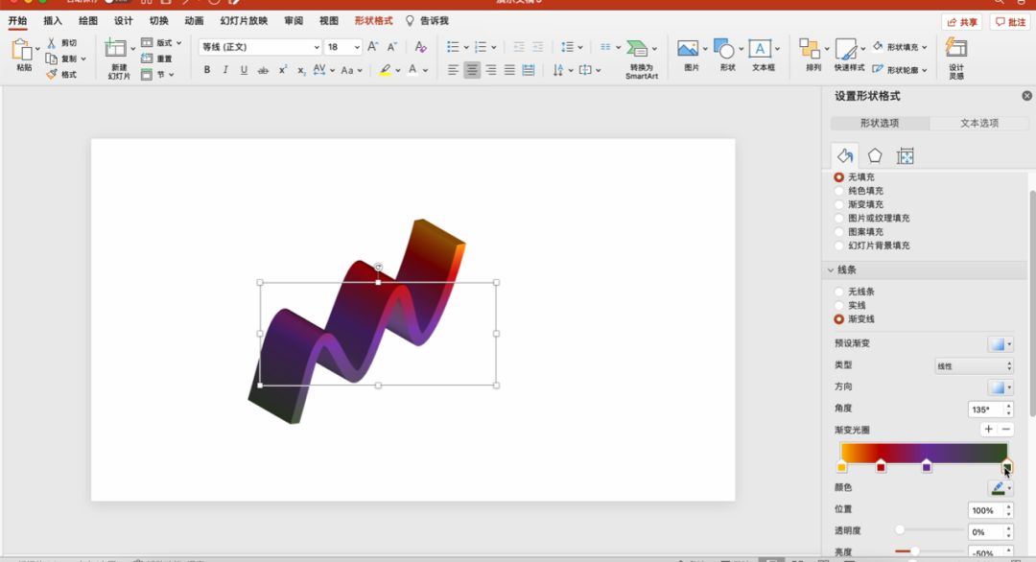1036x562 pixels.
Task: Insert a Text Box (文本框)
Action: tap(760, 48)
